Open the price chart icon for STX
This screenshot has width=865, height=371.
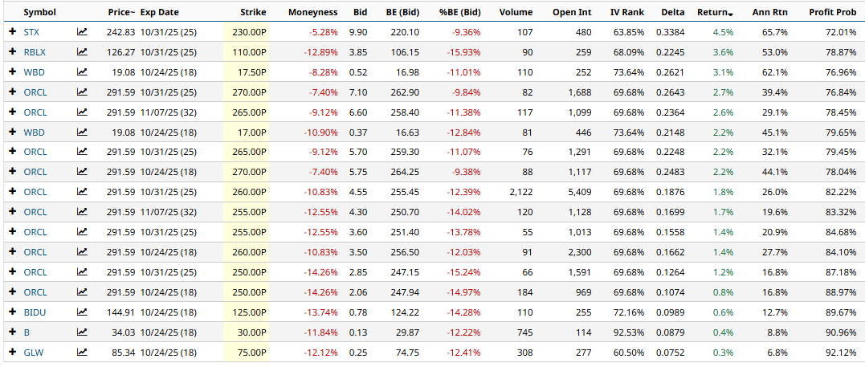point(82,32)
